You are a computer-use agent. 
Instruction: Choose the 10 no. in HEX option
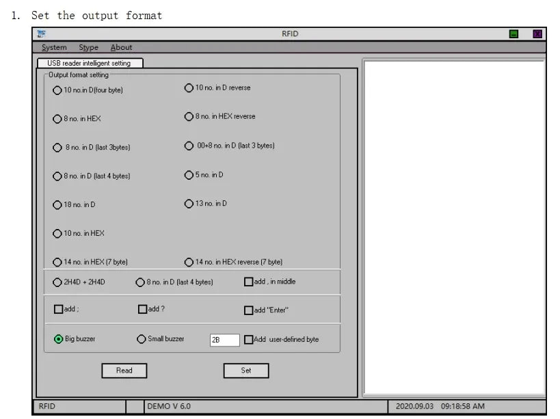pos(57,234)
